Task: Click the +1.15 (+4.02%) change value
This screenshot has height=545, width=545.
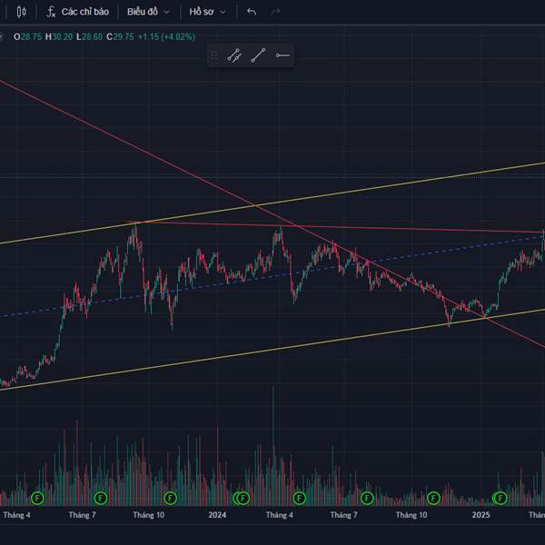Action: click(x=166, y=37)
